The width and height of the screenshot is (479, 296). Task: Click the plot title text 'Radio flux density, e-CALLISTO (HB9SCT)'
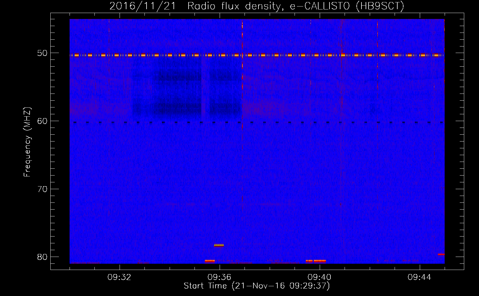[296, 6]
